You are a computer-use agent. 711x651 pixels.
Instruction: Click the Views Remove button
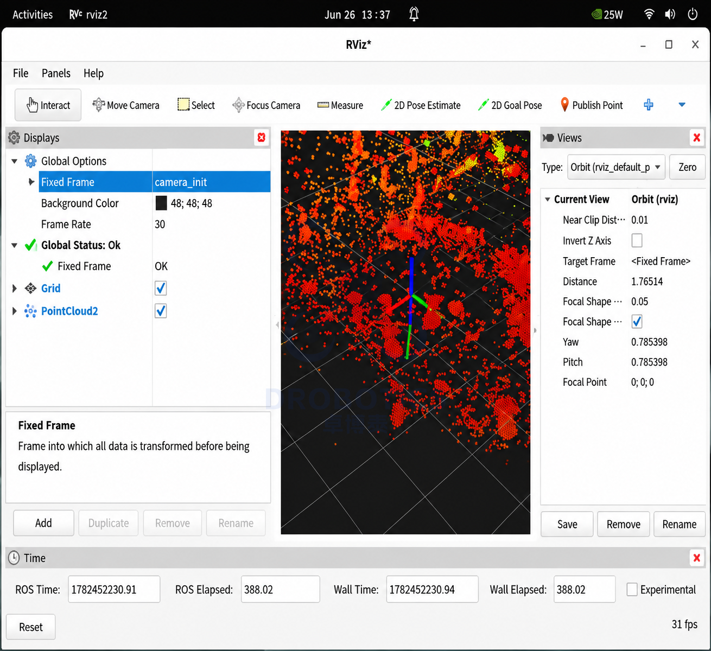624,524
